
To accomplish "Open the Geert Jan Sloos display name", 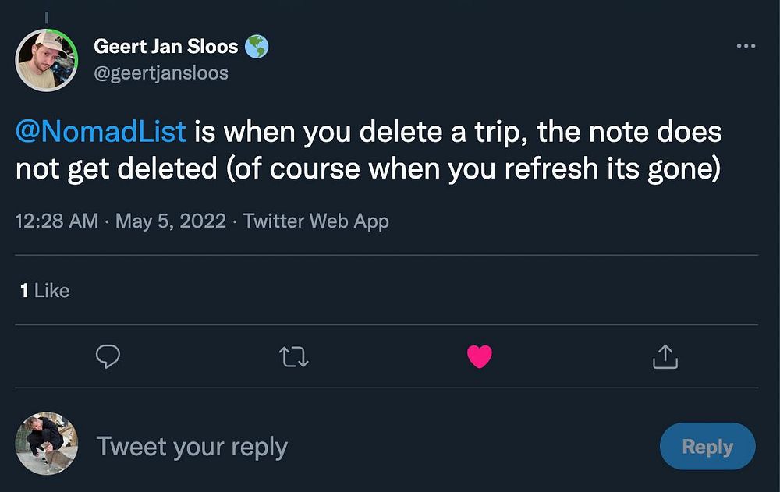I will (x=165, y=47).
